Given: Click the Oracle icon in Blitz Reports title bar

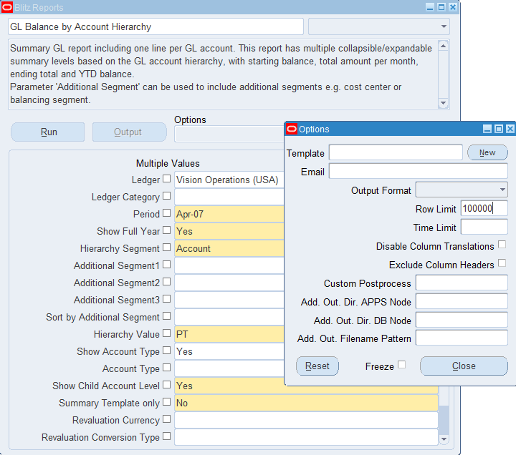Looking at the screenshot, I should pyautogui.click(x=7, y=7).
